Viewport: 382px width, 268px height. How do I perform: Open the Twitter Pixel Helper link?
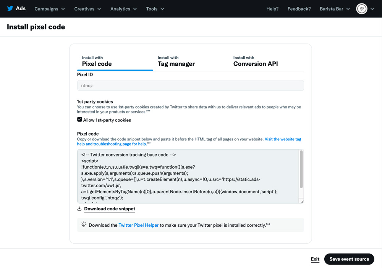138,225
